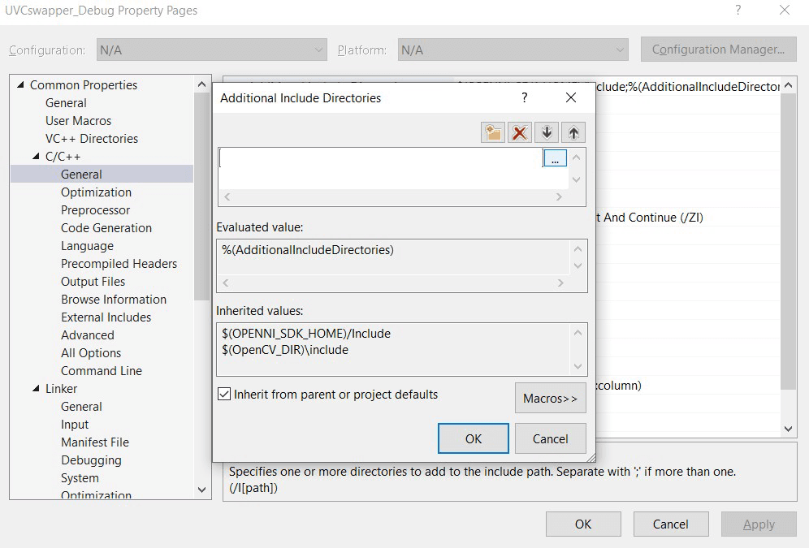Select Manifest File in the tree
The image size is (809, 548).
pyautogui.click(x=95, y=442)
